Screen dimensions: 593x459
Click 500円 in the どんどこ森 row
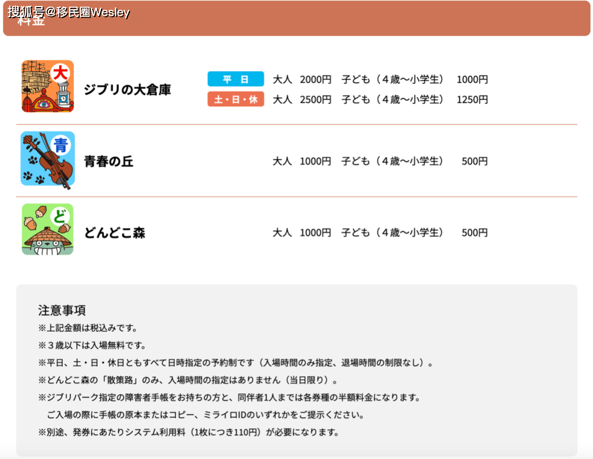pos(474,233)
